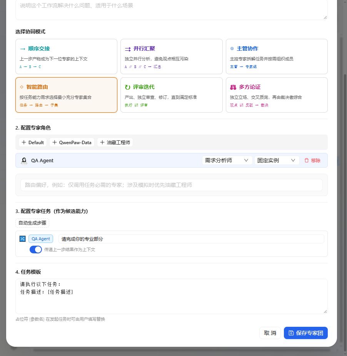Click the 保存专家团 save button
347x356 pixels.
coord(305,333)
